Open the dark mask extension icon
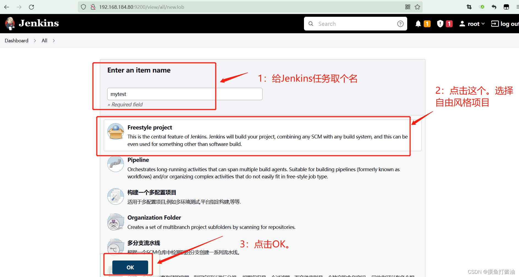 [x=506, y=7]
